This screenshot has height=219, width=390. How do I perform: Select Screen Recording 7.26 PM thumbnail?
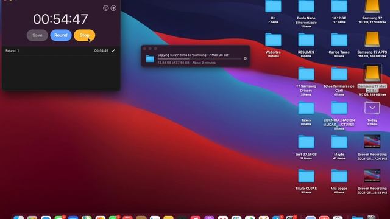tap(372, 142)
